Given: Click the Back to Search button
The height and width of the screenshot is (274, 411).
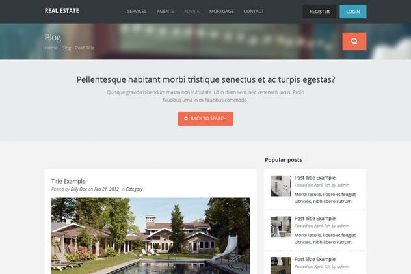Looking at the screenshot, I should [205, 119].
